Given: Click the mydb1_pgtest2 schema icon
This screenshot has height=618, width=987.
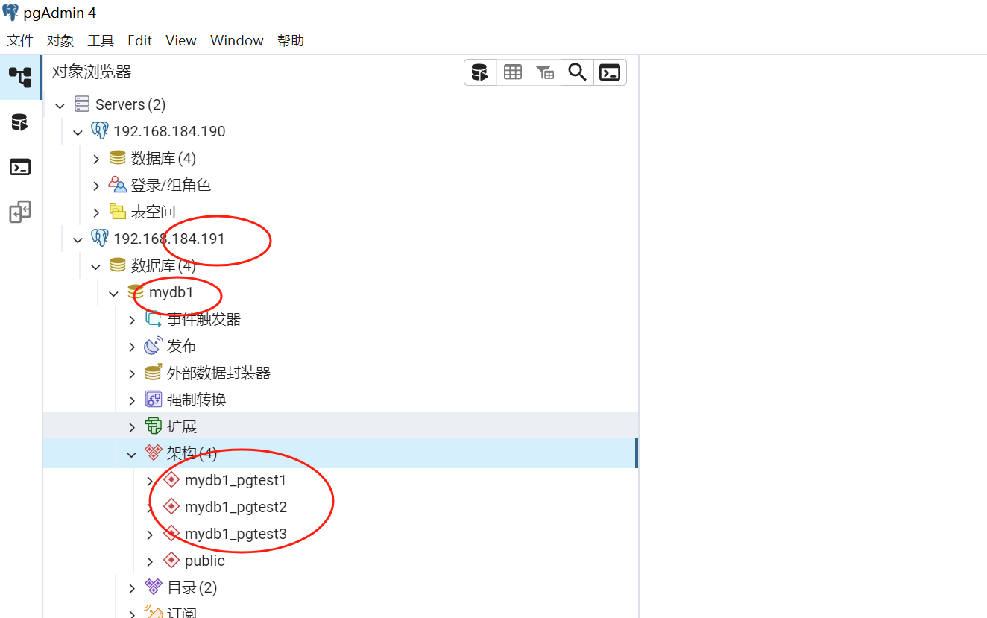Looking at the screenshot, I should point(171,507).
